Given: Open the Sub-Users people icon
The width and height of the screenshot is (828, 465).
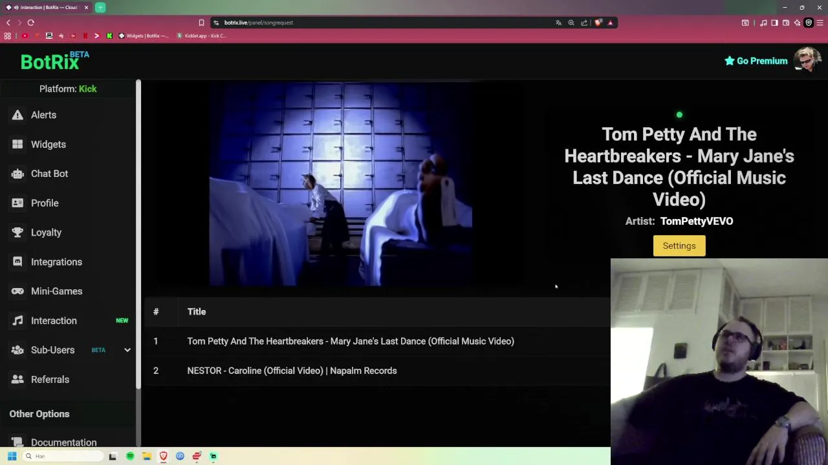Looking at the screenshot, I should [17, 350].
